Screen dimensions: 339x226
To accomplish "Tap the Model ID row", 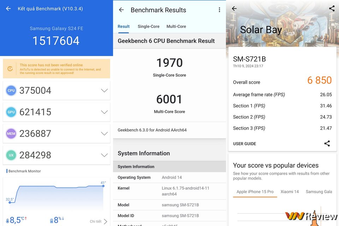I will coord(169,216).
